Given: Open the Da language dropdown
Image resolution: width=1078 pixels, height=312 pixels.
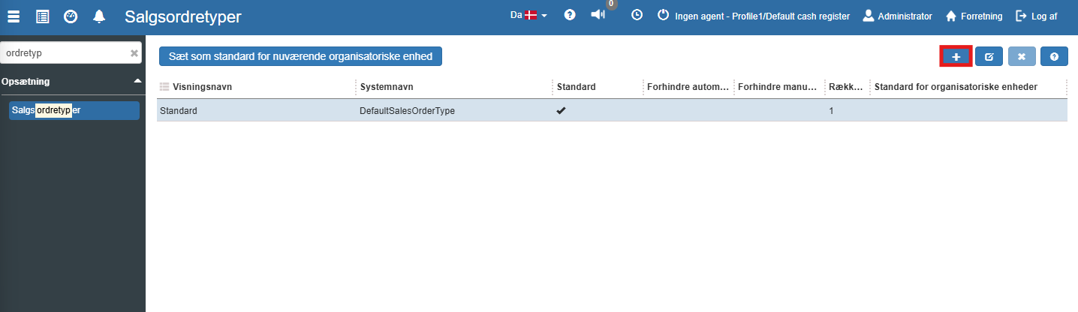Looking at the screenshot, I should [528, 15].
